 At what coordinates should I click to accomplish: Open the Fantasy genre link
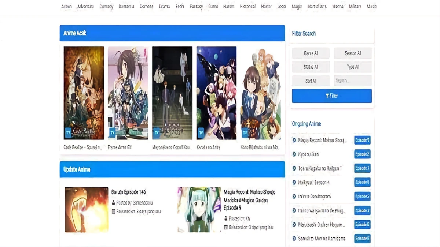pos(196,7)
